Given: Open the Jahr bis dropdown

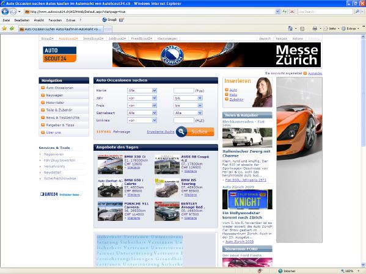Looking at the screenshot, I should tap(188, 98).
